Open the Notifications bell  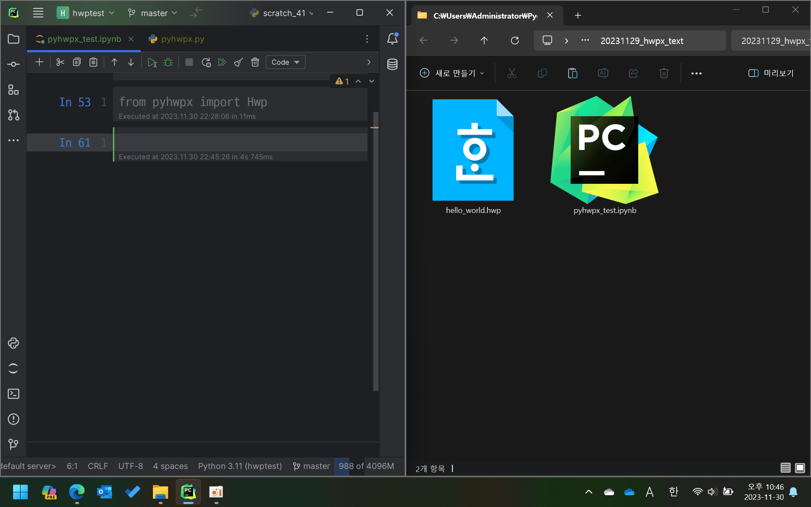pos(392,39)
